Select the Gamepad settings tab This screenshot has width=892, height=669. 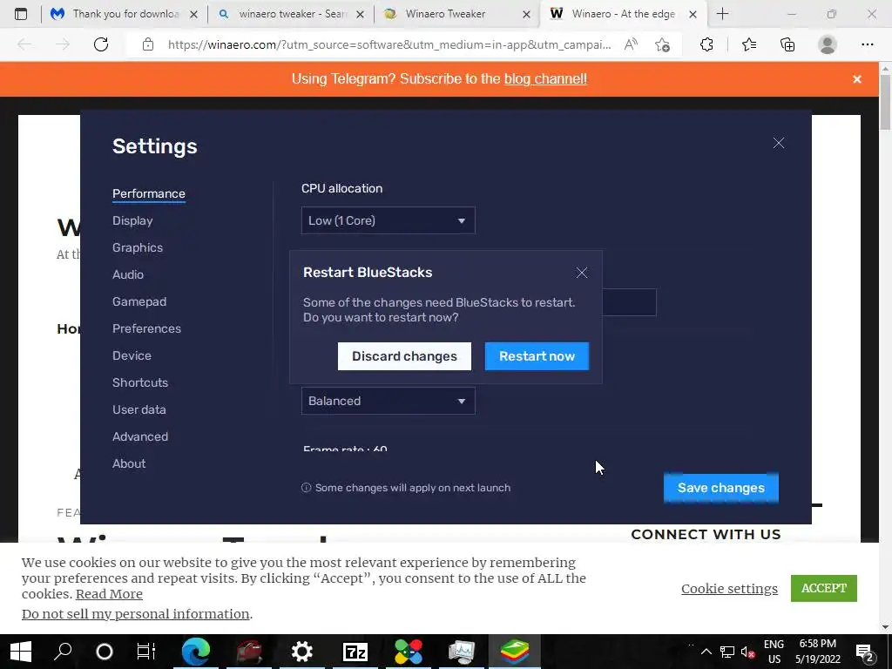click(139, 301)
